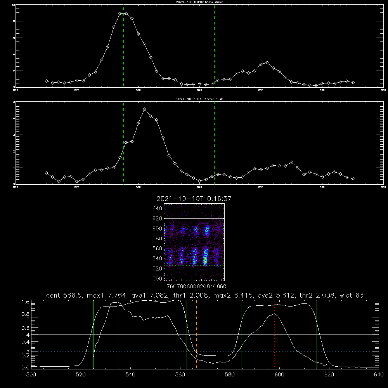Click y-axis label 0.6 on bottom plot
This screenshot has height=388, width=388.
[26, 328]
